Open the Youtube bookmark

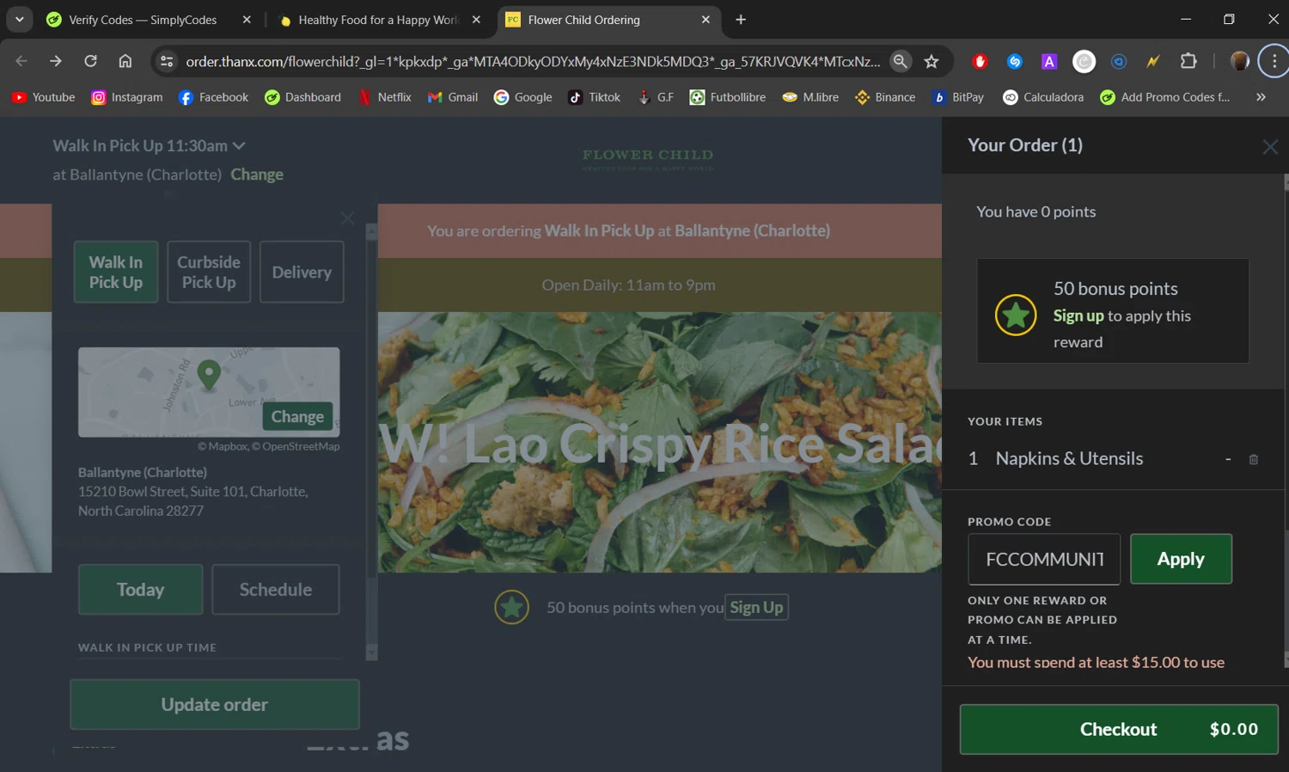[44, 97]
